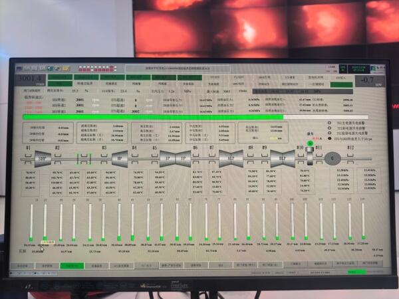This screenshot has height=299, width=399.
Task: Select the #12 bearing marker
Action: (350, 148)
